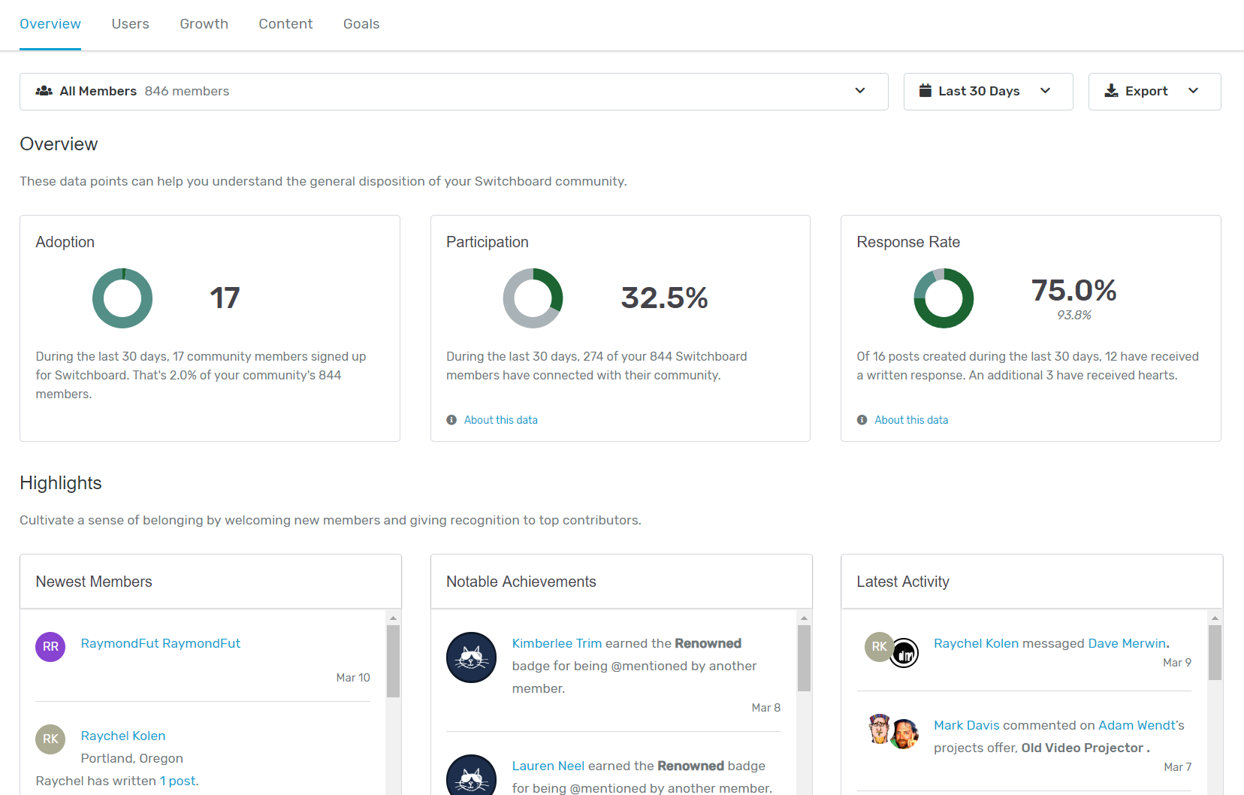
Task: Switch to the Users tab
Action: click(130, 24)
